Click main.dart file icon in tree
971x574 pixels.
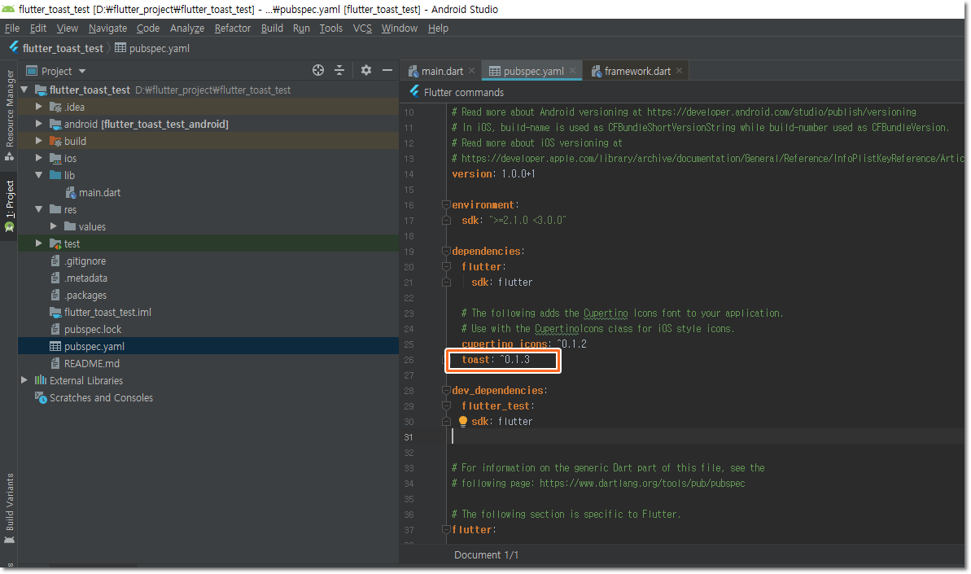click(x=71, y=193)
